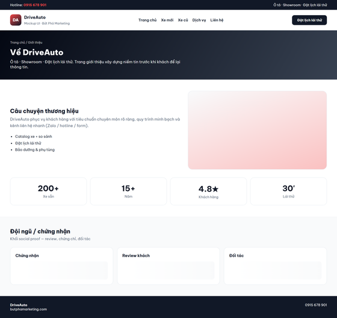Go to the Xe mới page
This screenshot has width=337, height=318.
coord(167,20)
